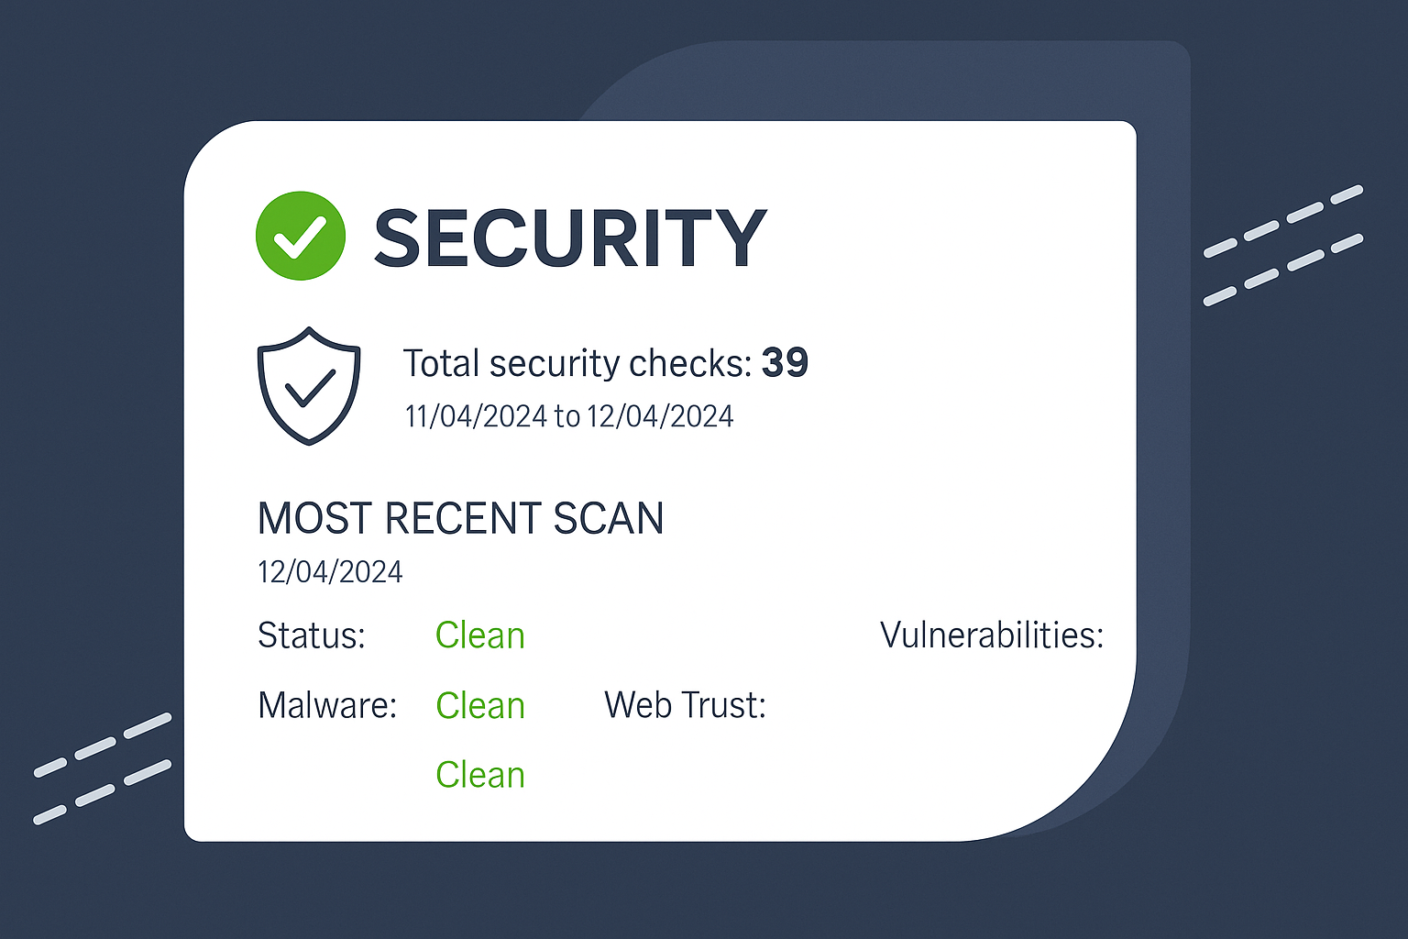Click the SECURITY heading text
This screenshot has height=939, width=1408.
pos(570,238)
